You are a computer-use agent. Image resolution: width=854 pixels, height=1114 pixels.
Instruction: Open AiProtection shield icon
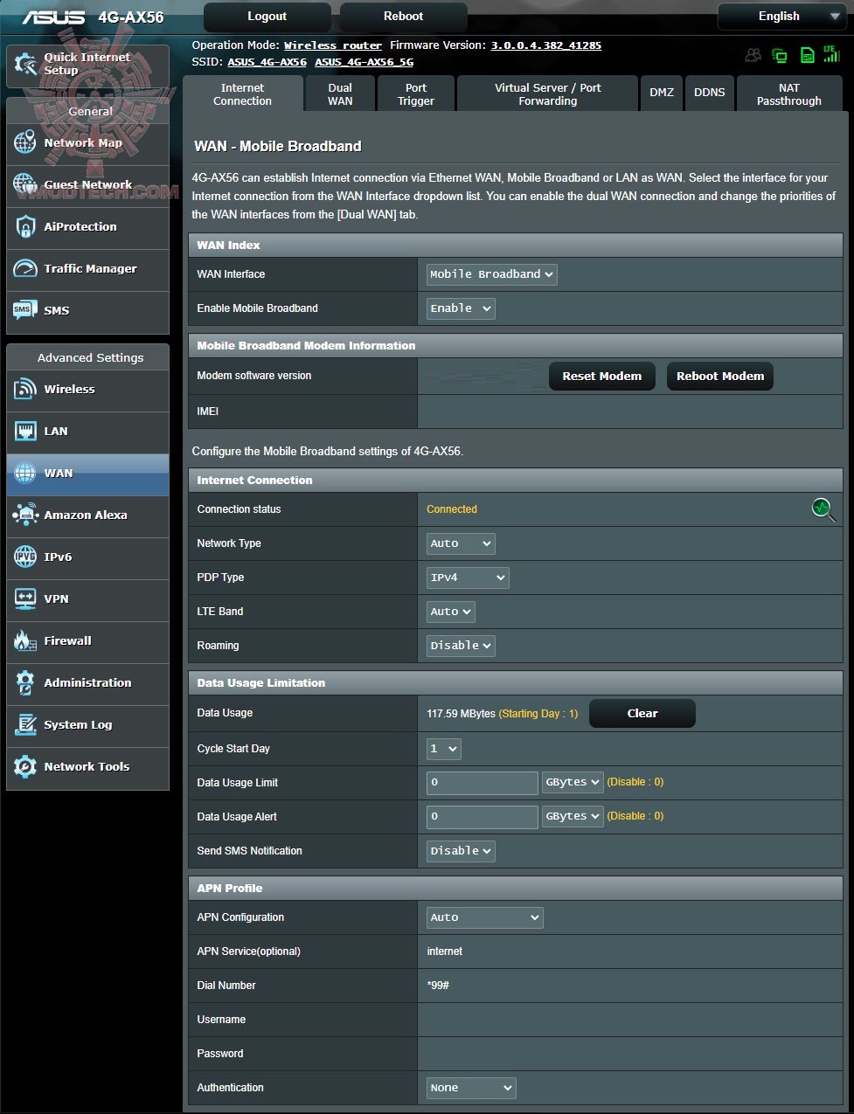click(x=25, y=227)
